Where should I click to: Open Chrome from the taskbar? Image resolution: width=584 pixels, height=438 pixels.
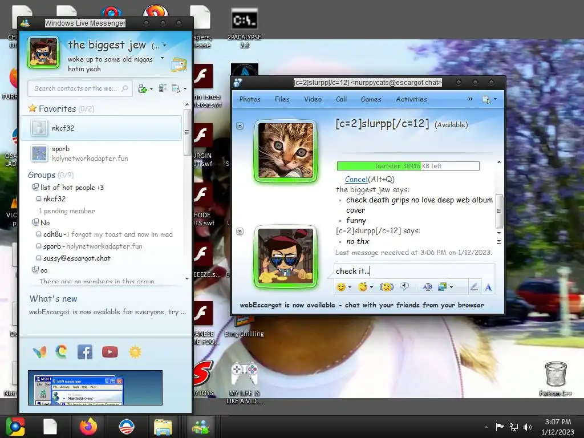coord(15,427)
